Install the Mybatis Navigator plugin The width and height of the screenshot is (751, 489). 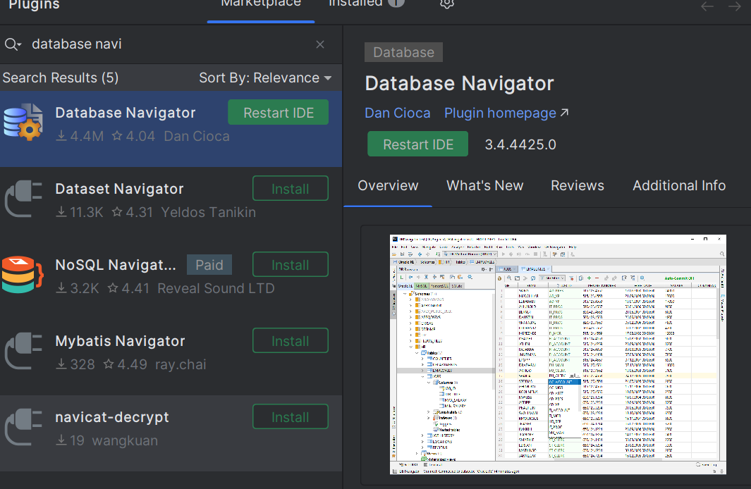pyautogui.click(x=291, y=340)
